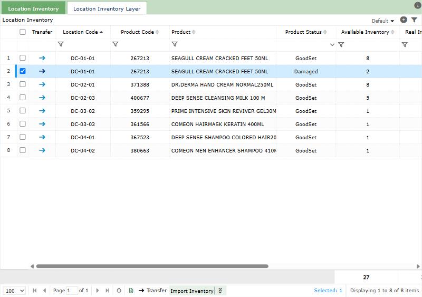Sort by Location Code column
Image resolution: width=422 pixels, height=297 pixels.
(x=83, y=32)
